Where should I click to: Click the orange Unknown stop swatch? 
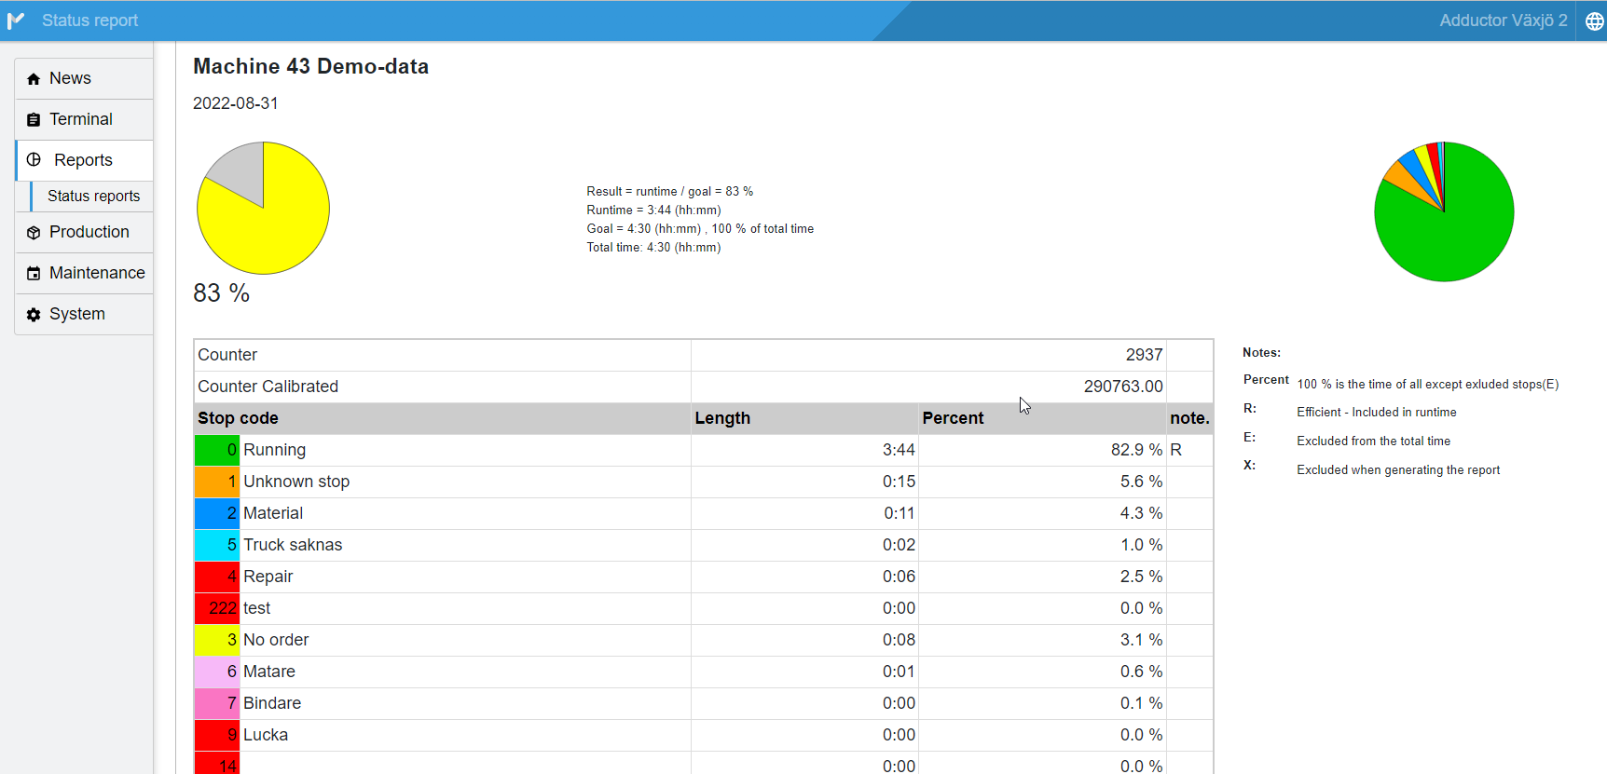point(216,482)
